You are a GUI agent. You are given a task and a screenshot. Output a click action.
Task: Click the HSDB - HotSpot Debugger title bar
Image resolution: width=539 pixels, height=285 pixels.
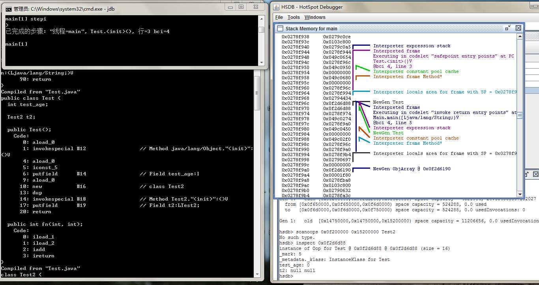(405, 7)
